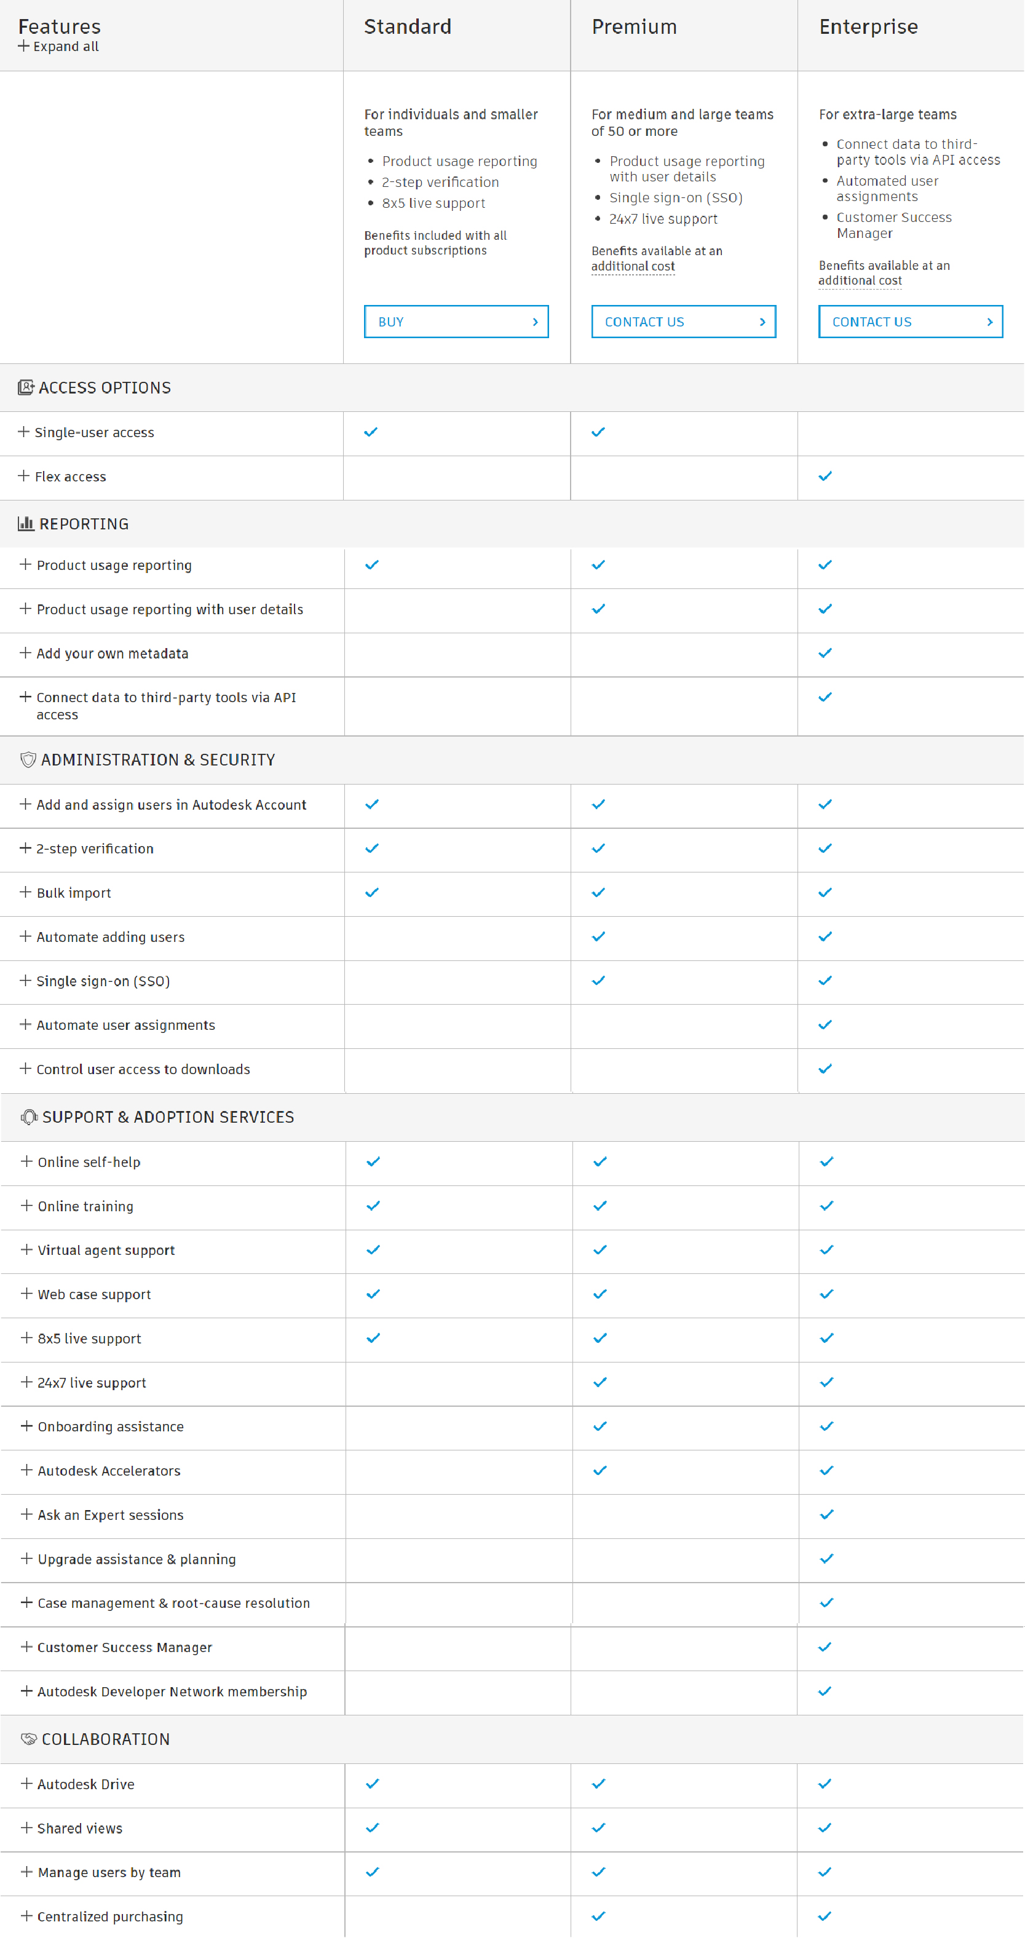Click the Standard checkmark for Product usage reporting
This screenshot has width=1025, height=1938.
[x=371, y=565]
